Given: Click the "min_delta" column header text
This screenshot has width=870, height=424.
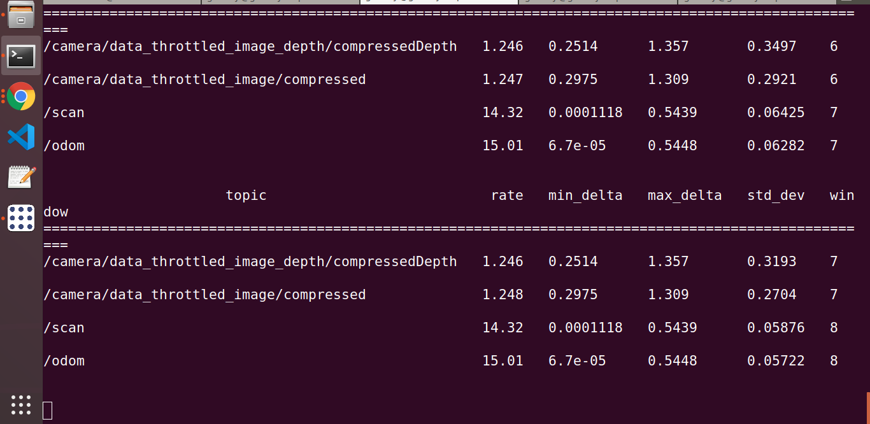Looking at the screenshot, I should tap(585, 195).
